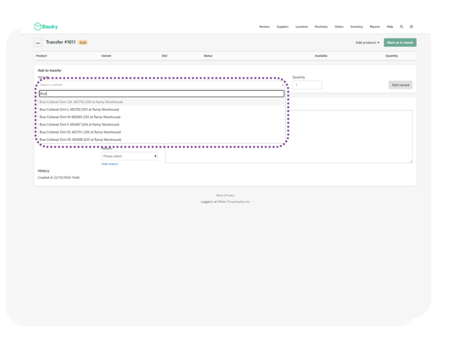Open the Privacy link in footer

click(x=230, y=195)
